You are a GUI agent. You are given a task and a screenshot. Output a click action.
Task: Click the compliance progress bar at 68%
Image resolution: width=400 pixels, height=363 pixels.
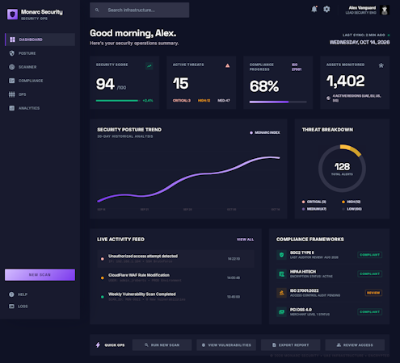278,102
